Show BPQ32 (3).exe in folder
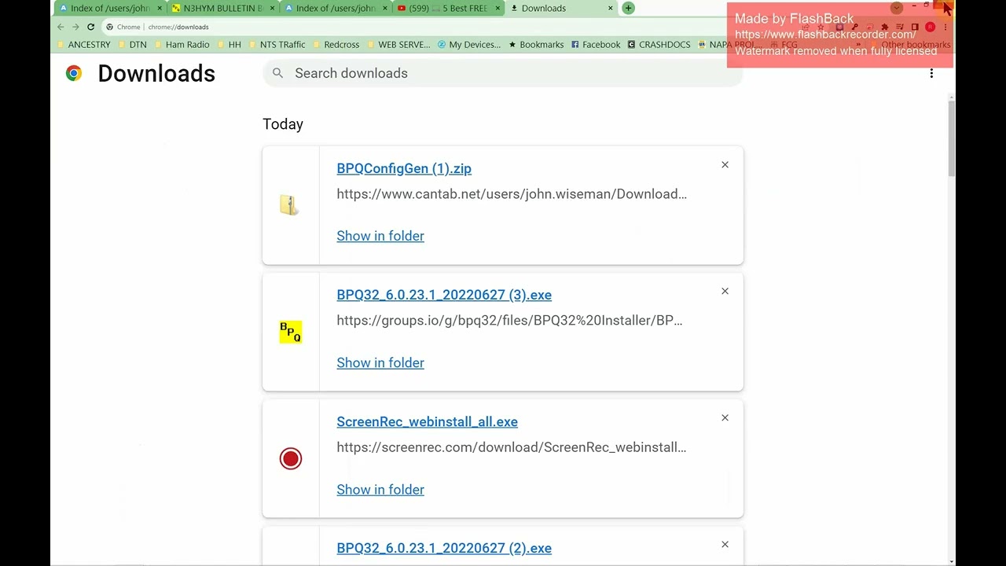This screenshot has width=1006, height=566. pos(380,362)
